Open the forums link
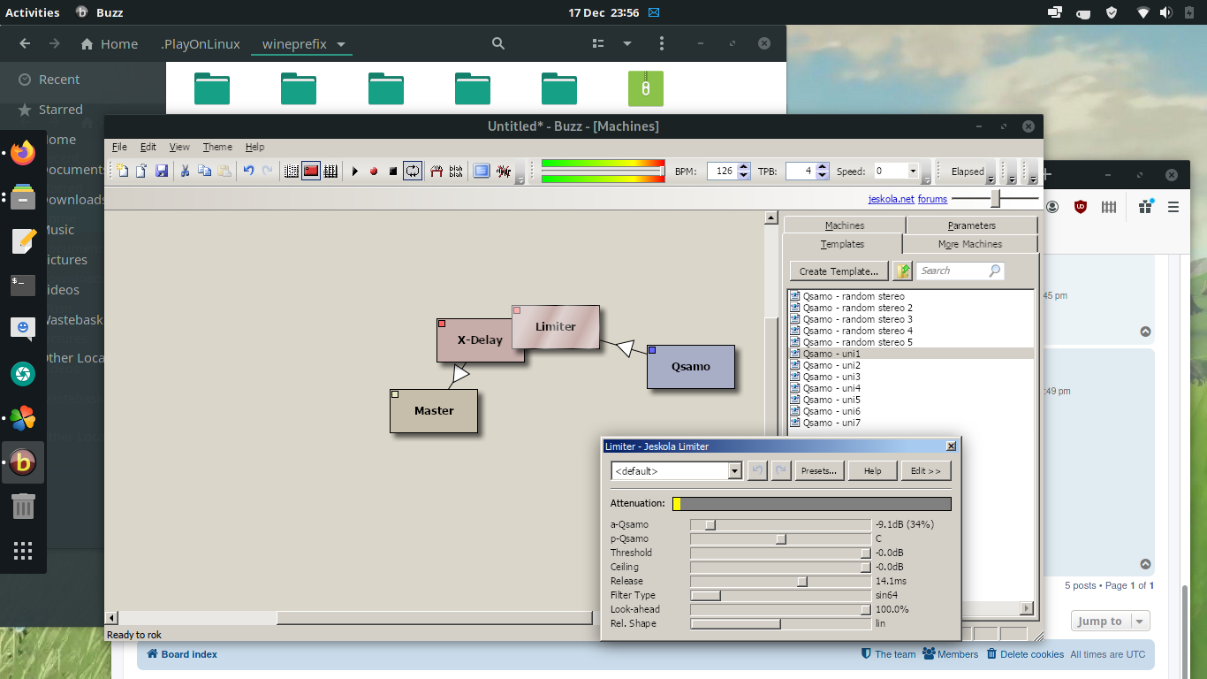Viewport: 1207px width, 679px height. coord(933,199)
